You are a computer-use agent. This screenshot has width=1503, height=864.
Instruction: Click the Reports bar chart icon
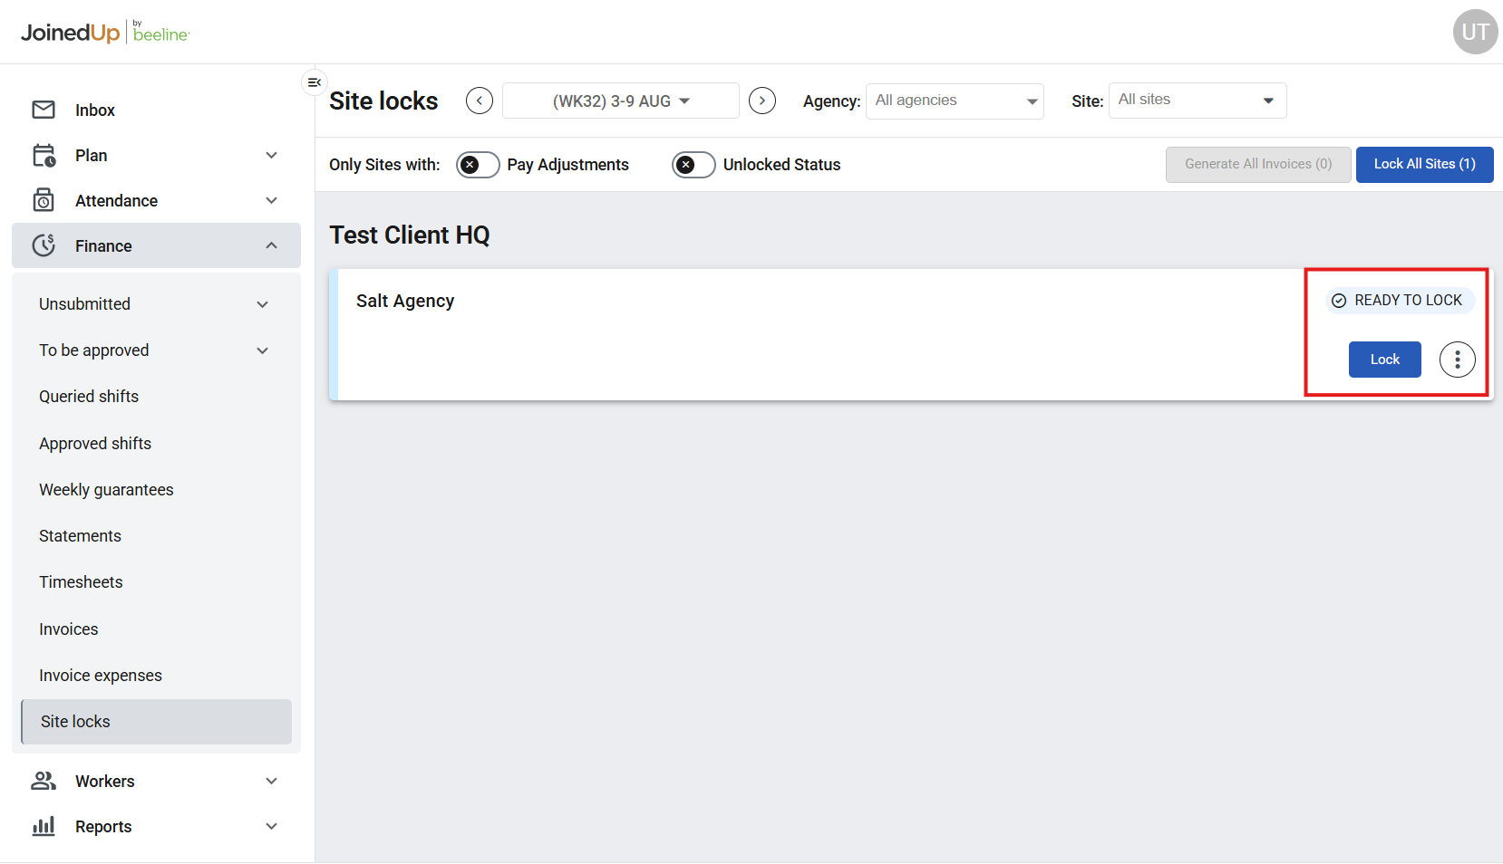click(44, 826)
